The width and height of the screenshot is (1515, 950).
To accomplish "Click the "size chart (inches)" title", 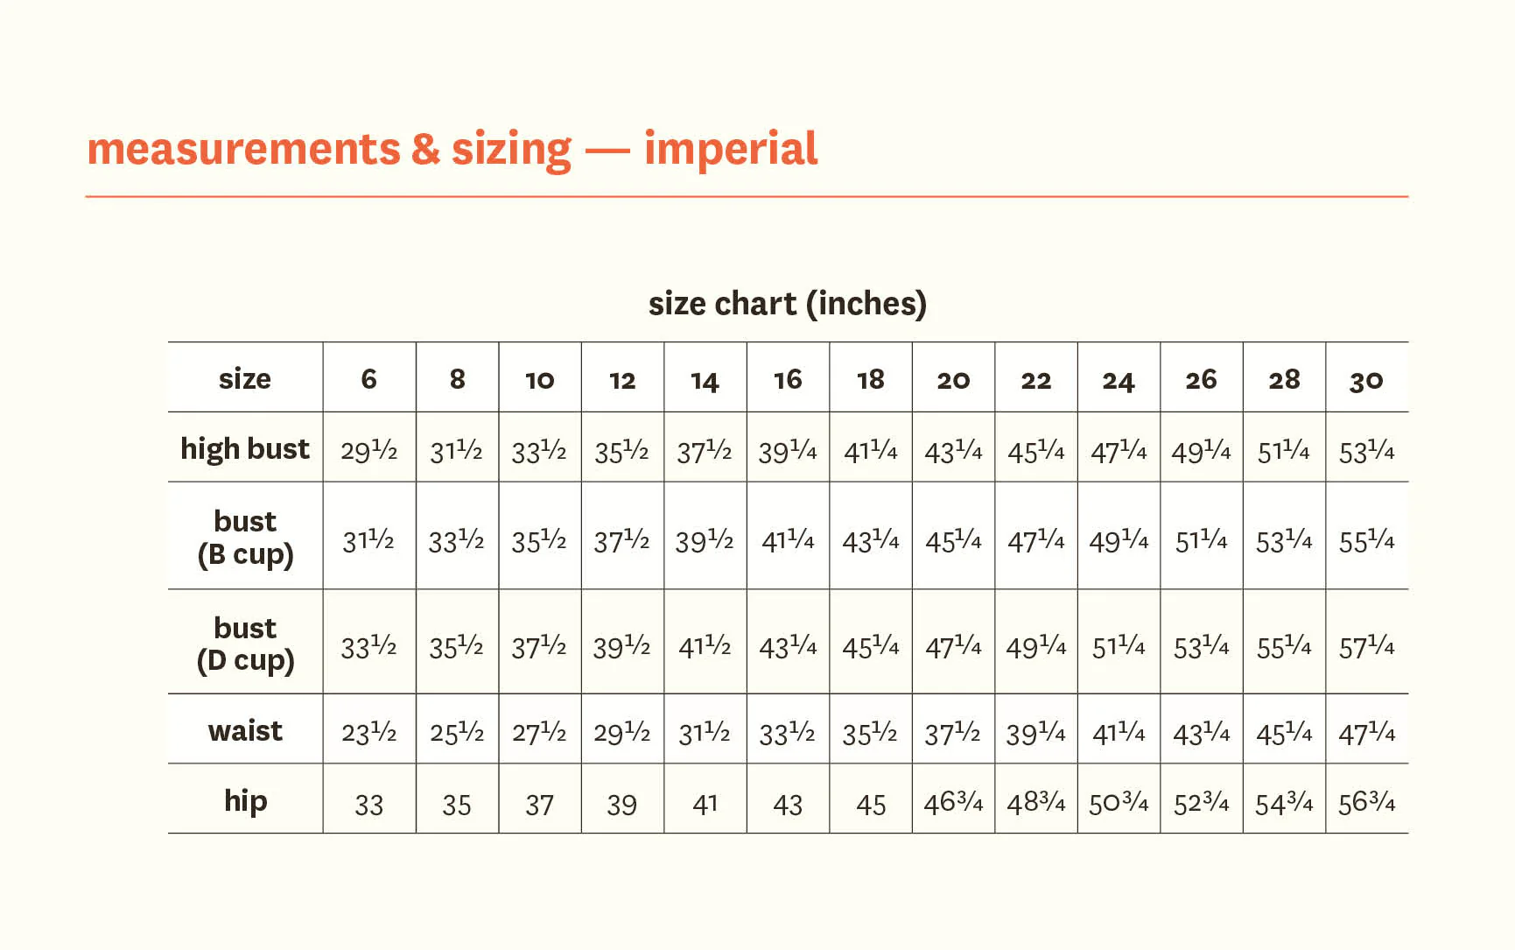I will coord(787,304).
